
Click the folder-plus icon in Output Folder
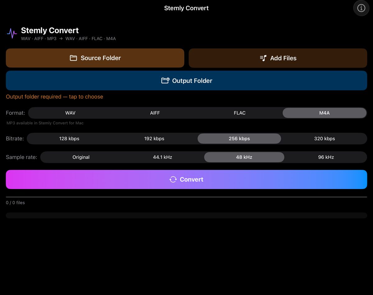pos(165,81)
